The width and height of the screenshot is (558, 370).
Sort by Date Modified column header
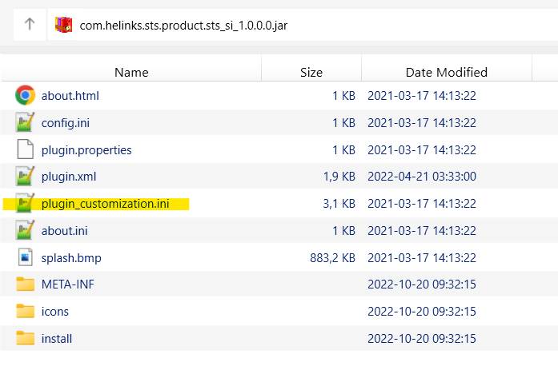click(446, 72)
